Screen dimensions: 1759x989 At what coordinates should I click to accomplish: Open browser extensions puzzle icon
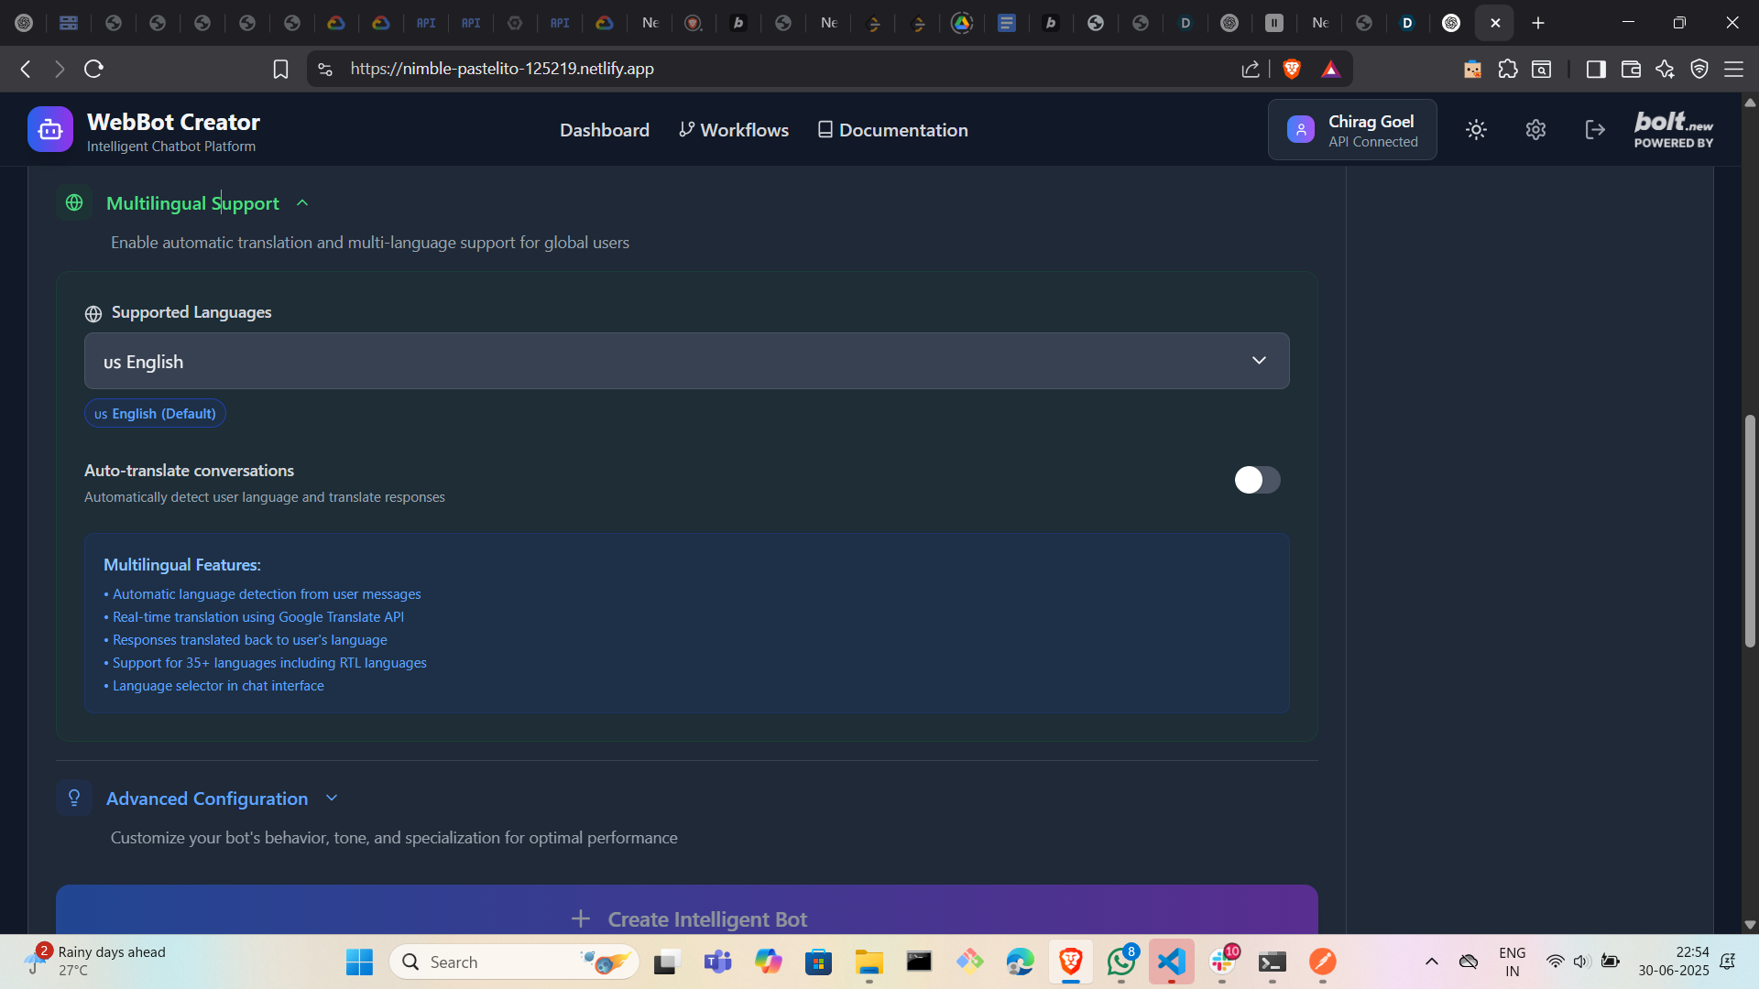click(x=1507, y=69)
